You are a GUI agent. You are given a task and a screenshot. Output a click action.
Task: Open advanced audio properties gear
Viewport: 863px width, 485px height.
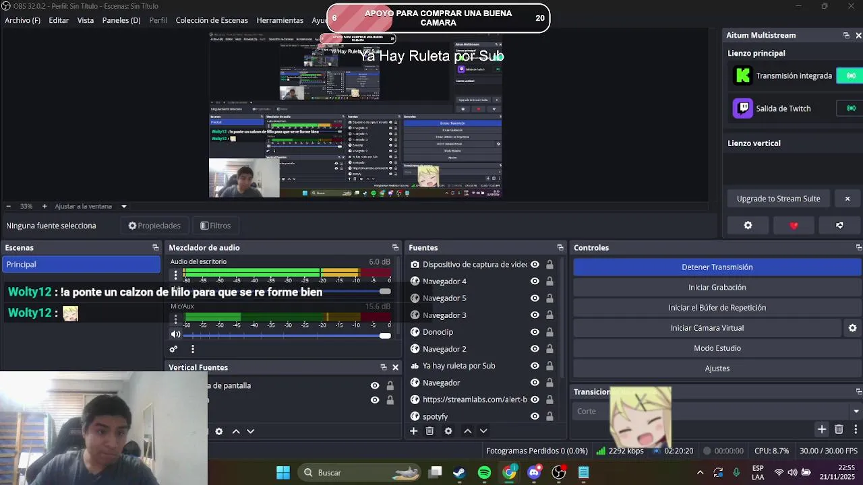point(173,349)
